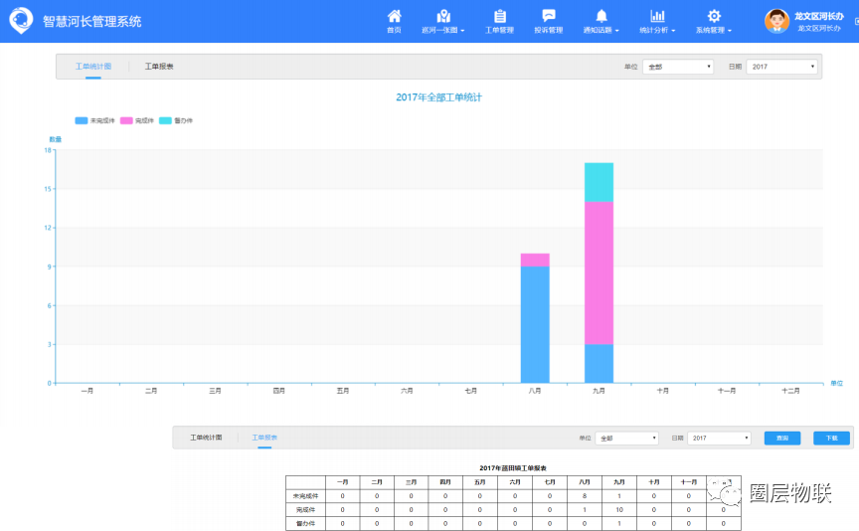Click the 智慧河长管理系统 logo icon

point(21,20)
